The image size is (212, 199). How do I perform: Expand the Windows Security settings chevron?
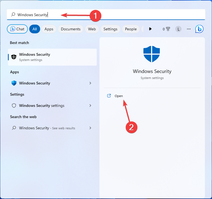[x=90, y=106]
